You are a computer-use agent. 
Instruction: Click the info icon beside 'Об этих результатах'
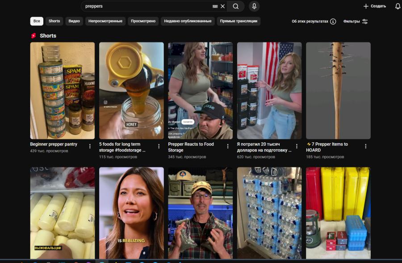333,21
